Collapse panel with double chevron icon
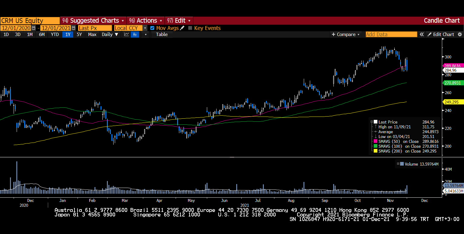Screen dimensions: 464x234 [422, 35]
